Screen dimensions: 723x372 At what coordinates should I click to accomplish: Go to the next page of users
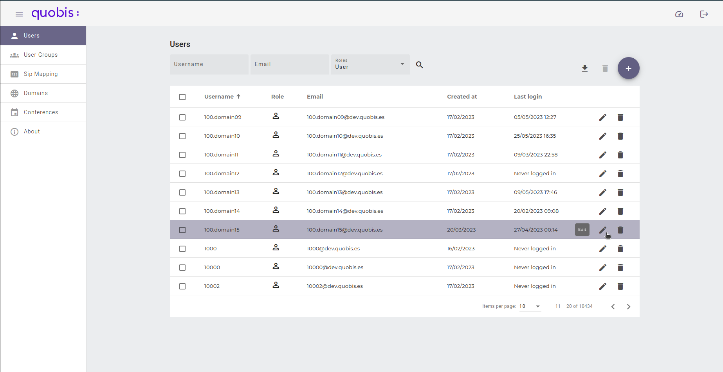(629, 307)
